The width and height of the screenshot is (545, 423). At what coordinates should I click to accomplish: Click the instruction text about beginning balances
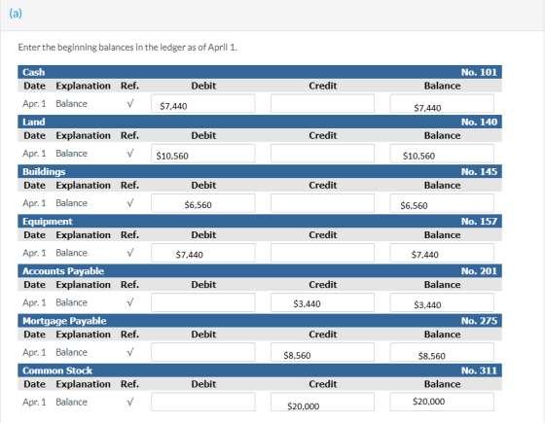pyautogui.click(x=127, y=48)
